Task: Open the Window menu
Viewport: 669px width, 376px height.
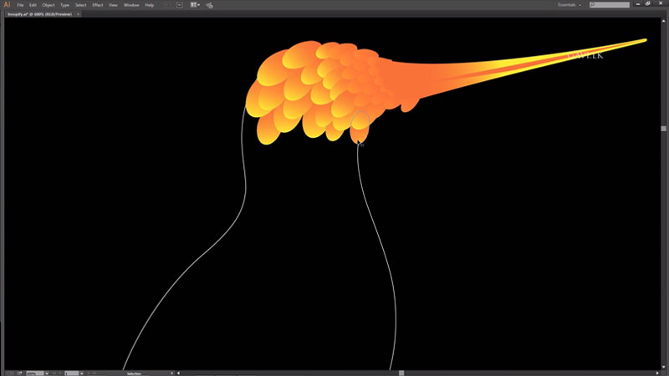Action: pos(131,5)
